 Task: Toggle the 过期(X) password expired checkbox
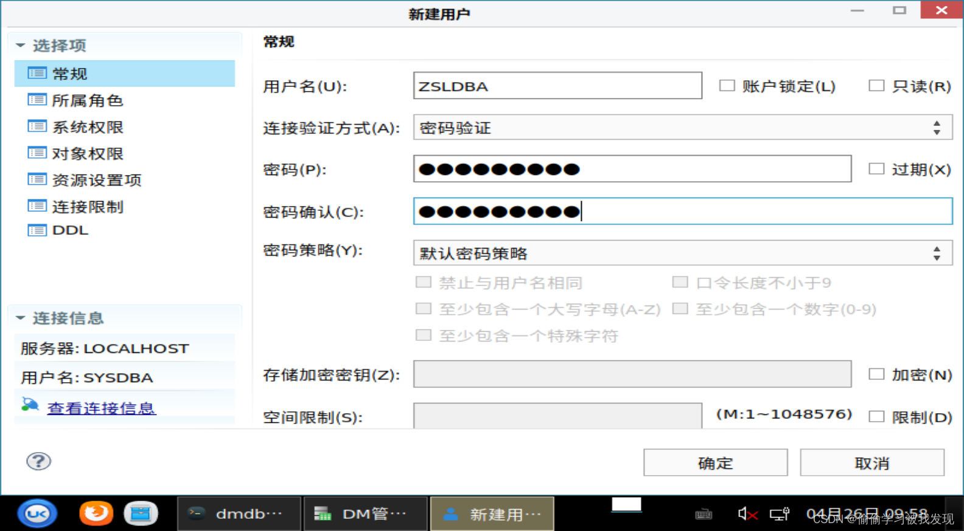click(x=876, y=169)
